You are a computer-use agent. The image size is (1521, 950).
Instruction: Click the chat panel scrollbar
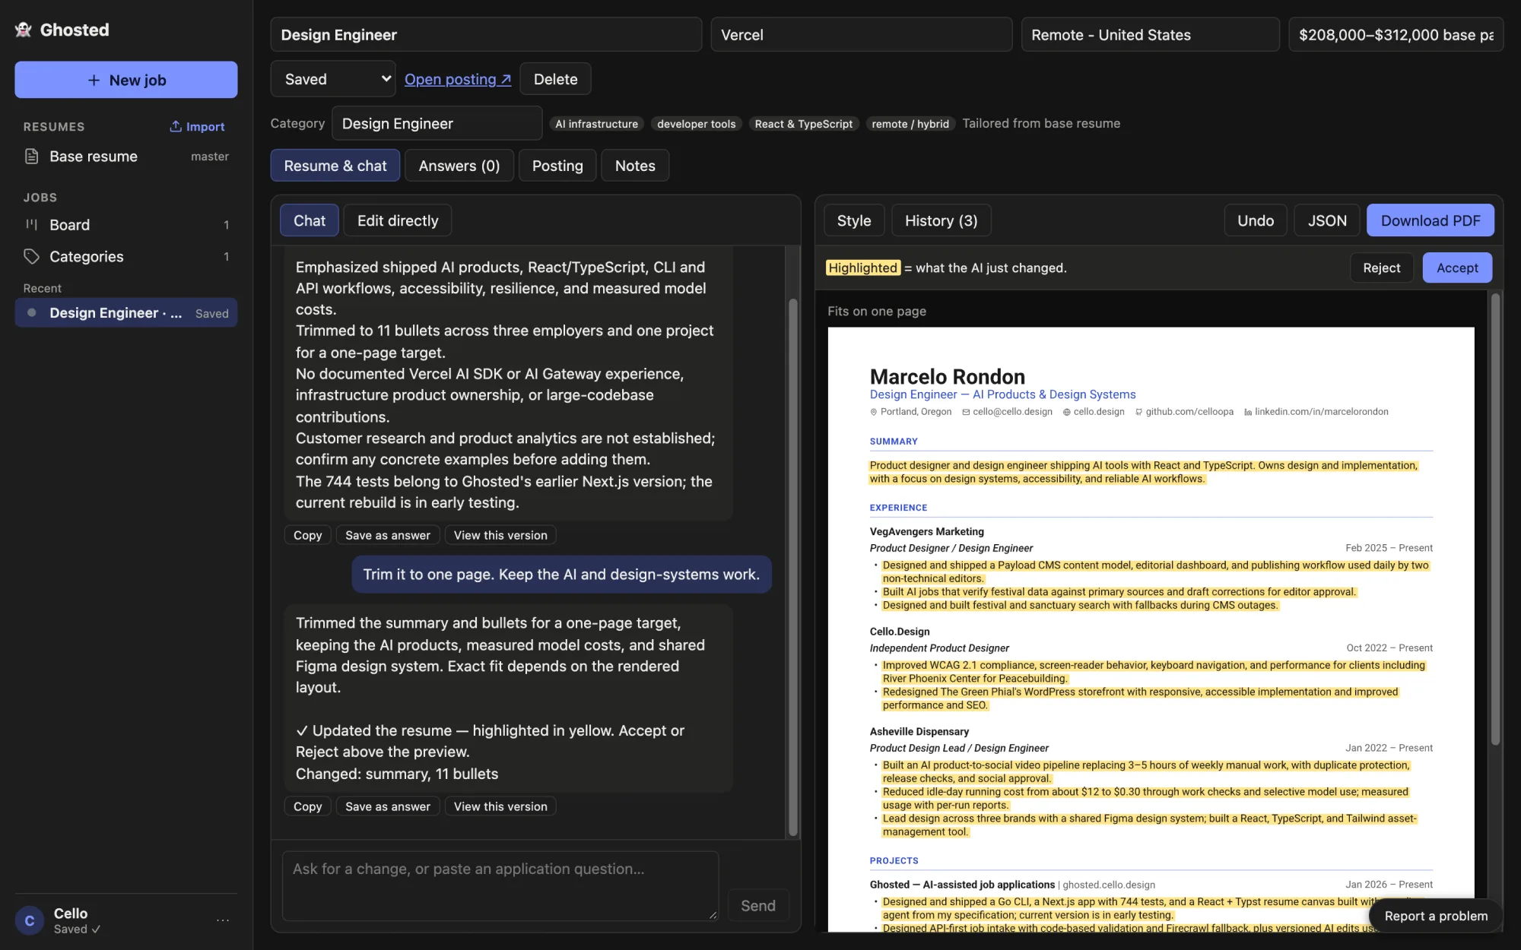pyautogui.click(x=793, y=566)
